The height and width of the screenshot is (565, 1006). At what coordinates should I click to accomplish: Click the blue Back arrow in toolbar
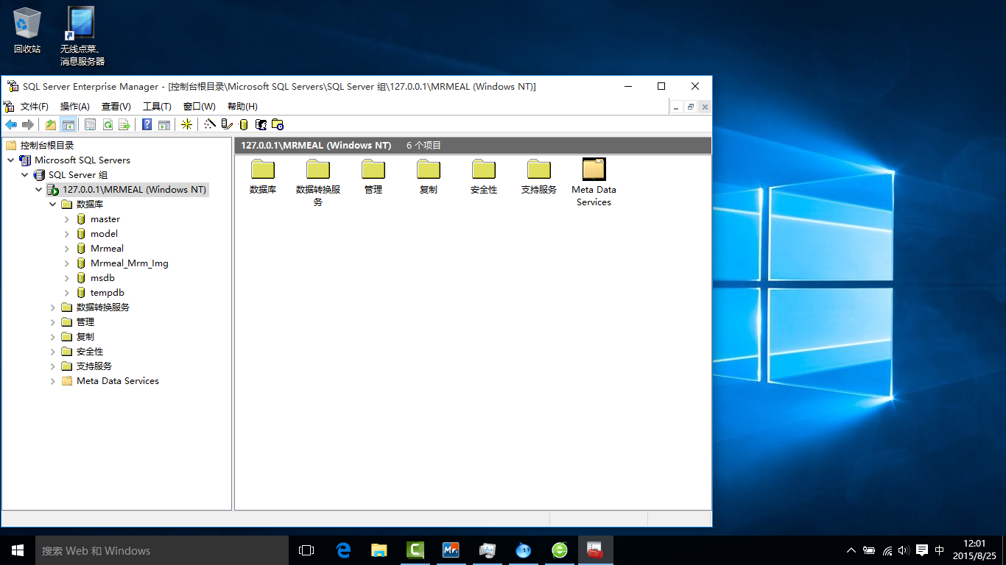point(11,124)
